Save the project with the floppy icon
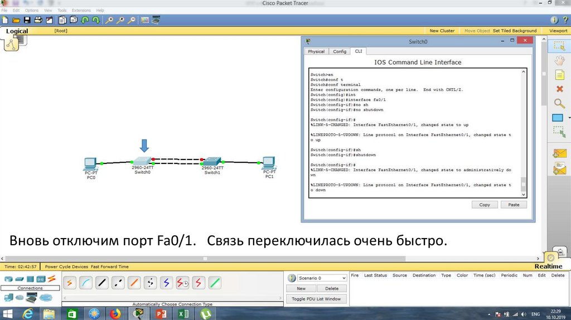This screenshot has height=320, width=571. tap(27, 20)
